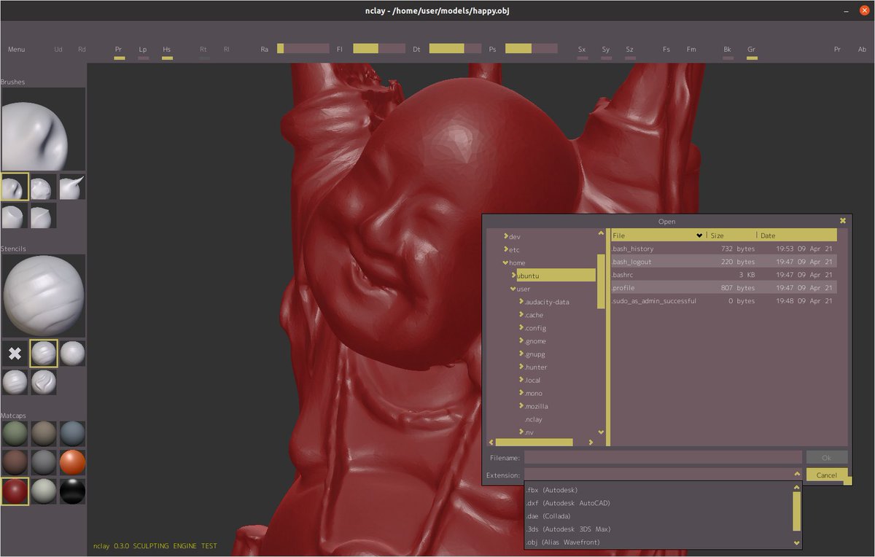Pick the blue-gray matcap sphere
Screen dimensions: 875x557
tap(72, 434)
